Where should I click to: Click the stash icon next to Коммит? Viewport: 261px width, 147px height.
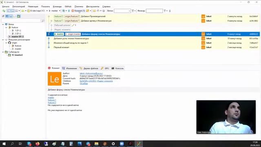tap(88, 11)
